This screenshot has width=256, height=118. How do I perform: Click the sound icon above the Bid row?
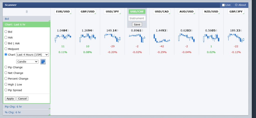26,12
